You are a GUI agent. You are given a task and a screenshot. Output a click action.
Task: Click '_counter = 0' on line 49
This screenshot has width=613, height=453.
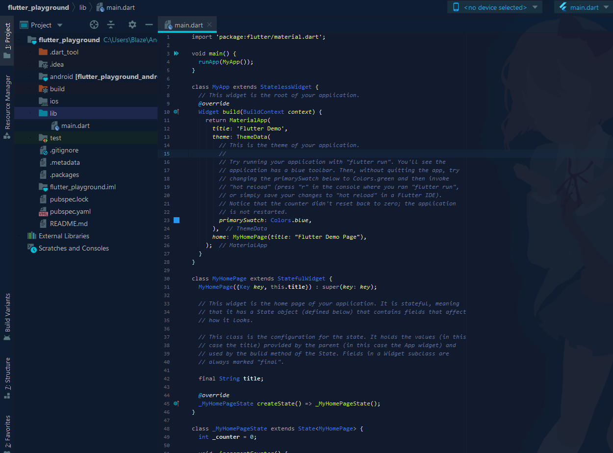click(233, 437)
